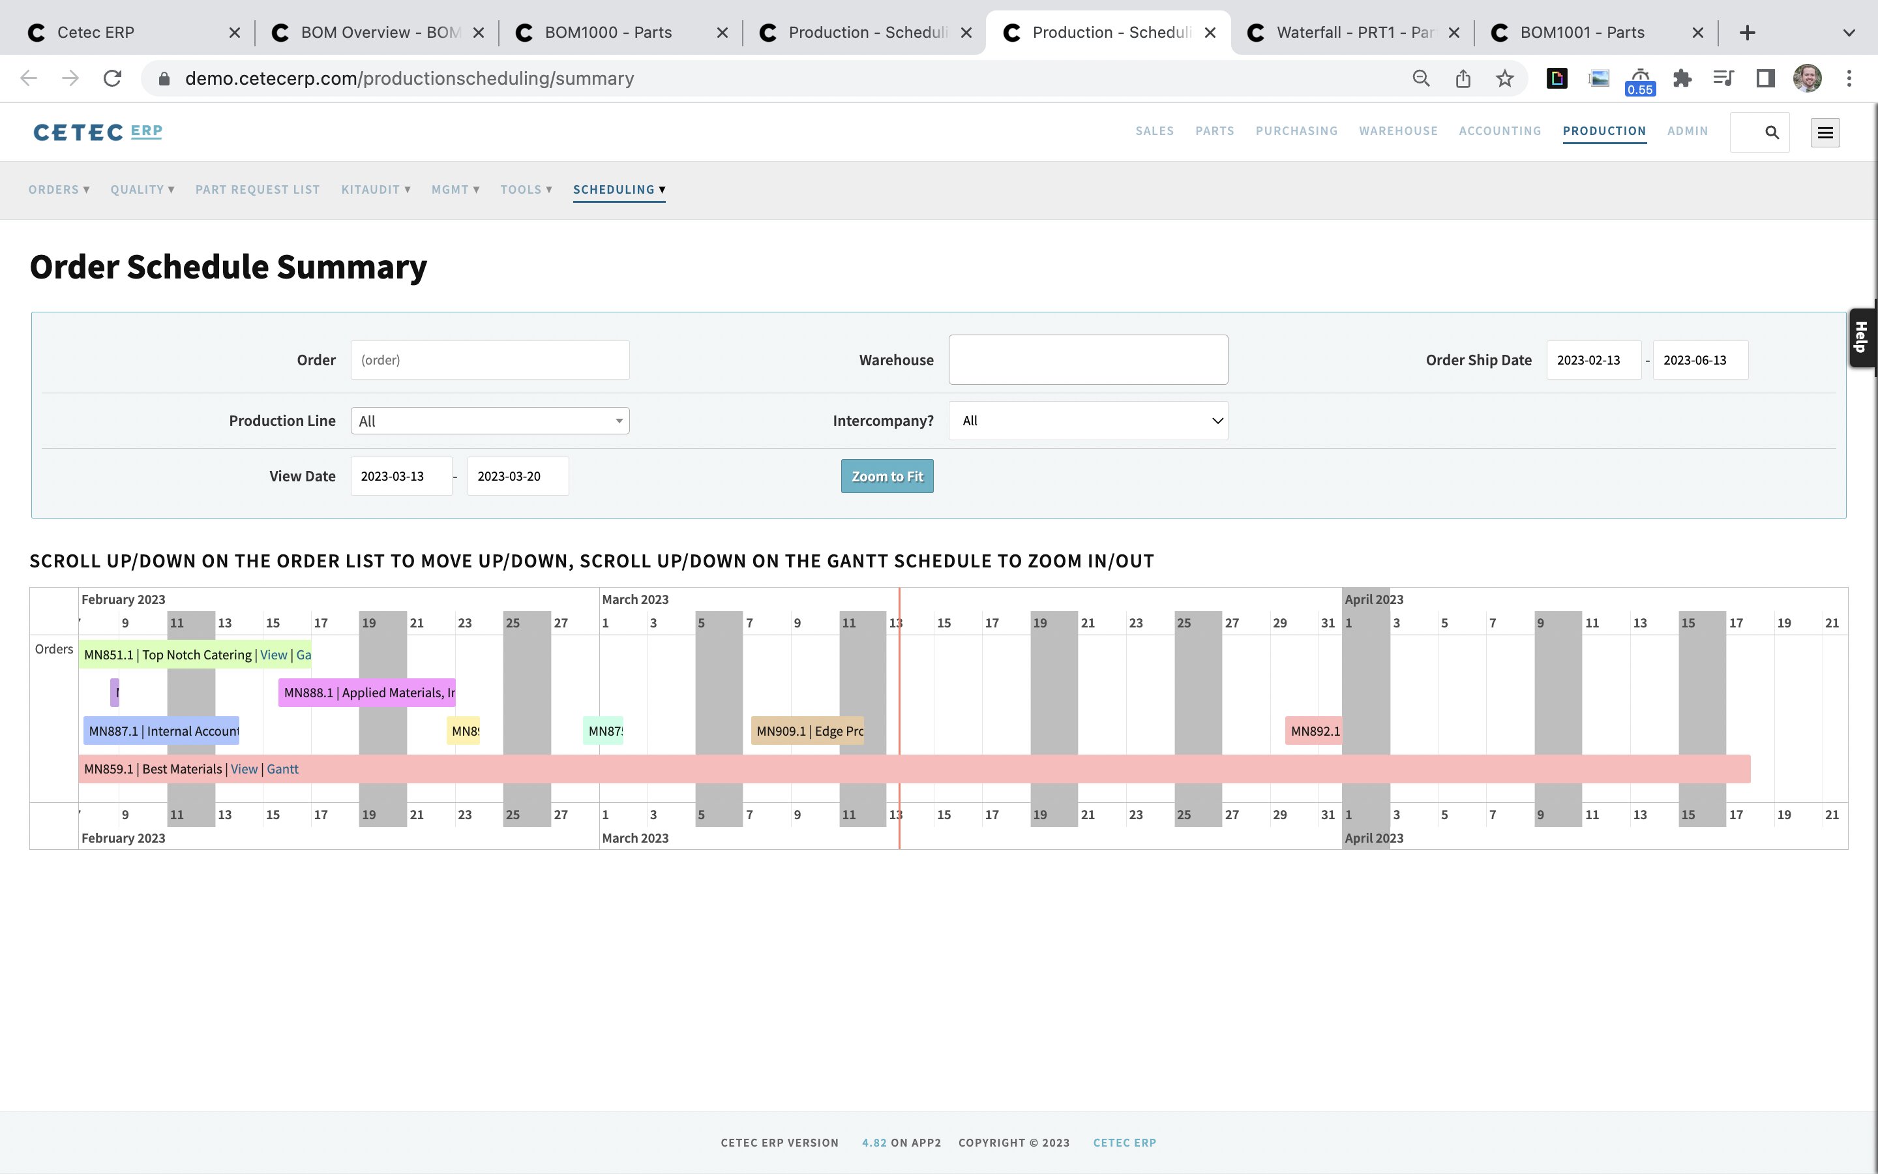Switch to the BOM1000 - Parts tab

609,33
